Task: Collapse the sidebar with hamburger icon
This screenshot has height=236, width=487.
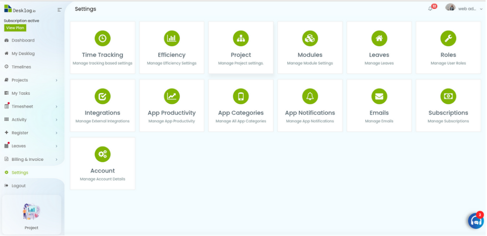Action: click(x=59, y=10)
